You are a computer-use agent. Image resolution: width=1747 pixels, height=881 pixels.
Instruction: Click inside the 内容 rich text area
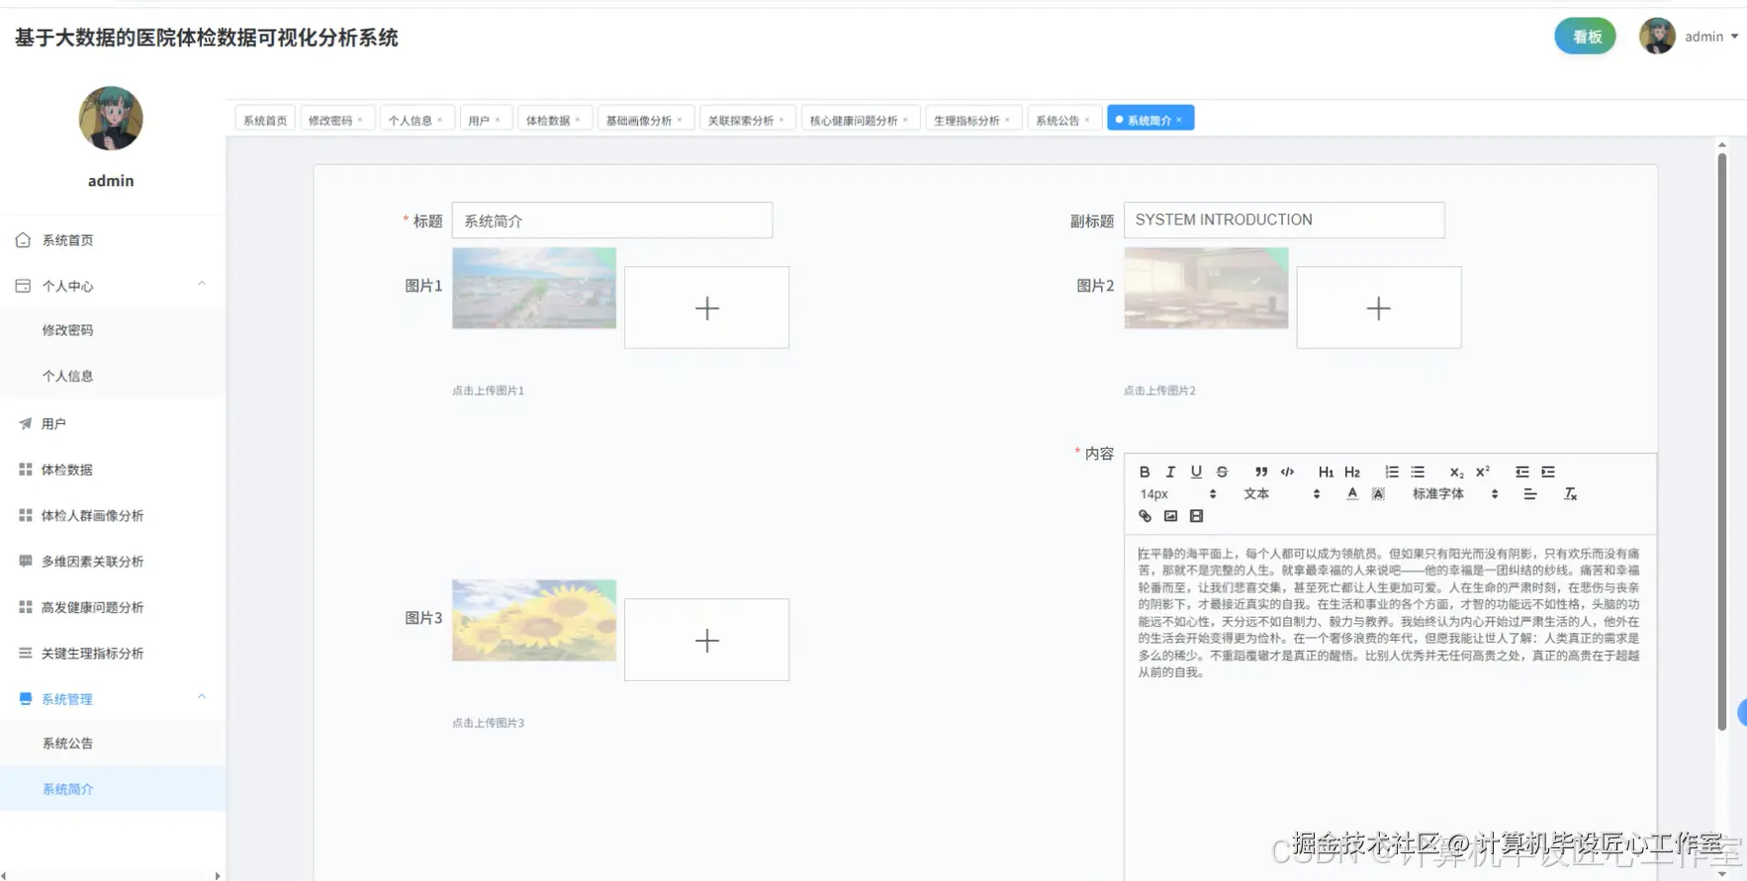click(1390, 707)
